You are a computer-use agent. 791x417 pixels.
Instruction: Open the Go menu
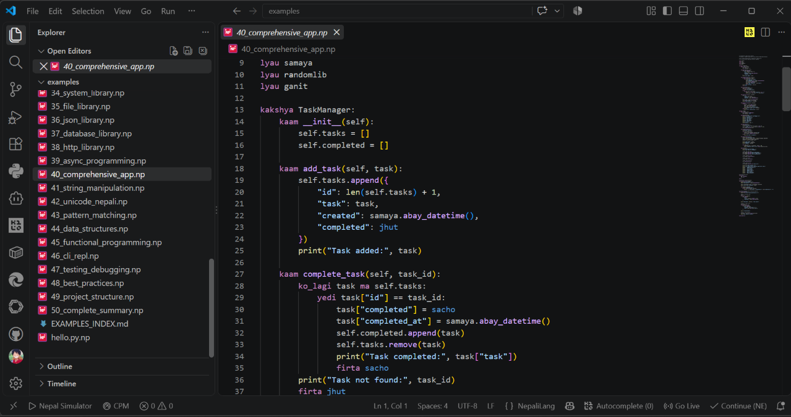[146, 11]
